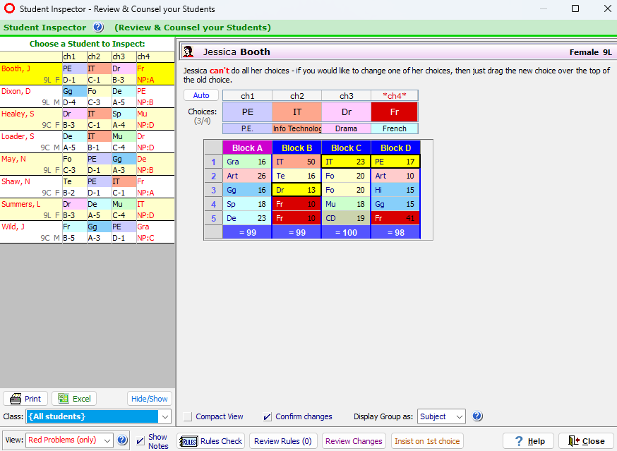Select student Booth, J in the list
This screenshot has width=617, height=451.
click(88, 74)
